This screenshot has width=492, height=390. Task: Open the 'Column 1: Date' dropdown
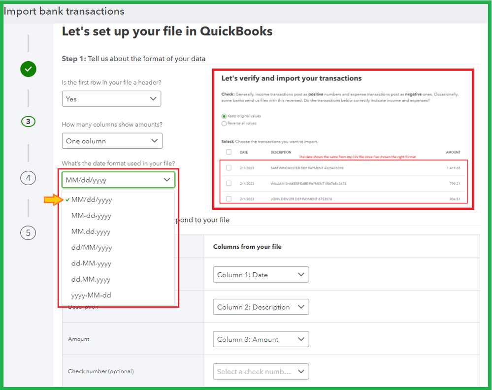(261, 275)
